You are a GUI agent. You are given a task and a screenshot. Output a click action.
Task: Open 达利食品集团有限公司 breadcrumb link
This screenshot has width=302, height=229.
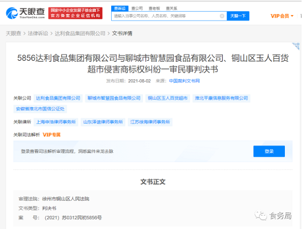[80, 34]
